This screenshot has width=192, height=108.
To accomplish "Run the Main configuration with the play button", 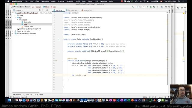I will point(147,7).
